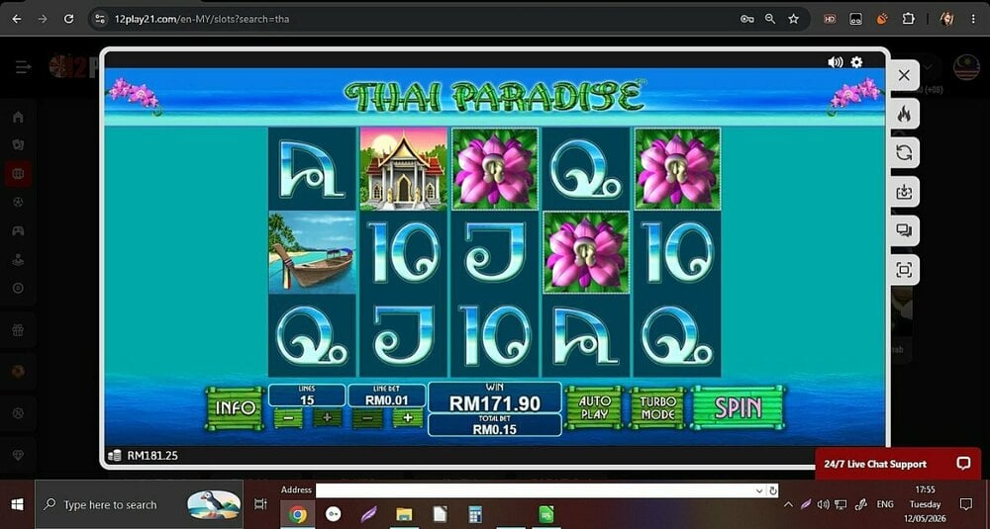Open site information icon in address bar
Viewport: 990px width, 529px height.
coord(100,19)
